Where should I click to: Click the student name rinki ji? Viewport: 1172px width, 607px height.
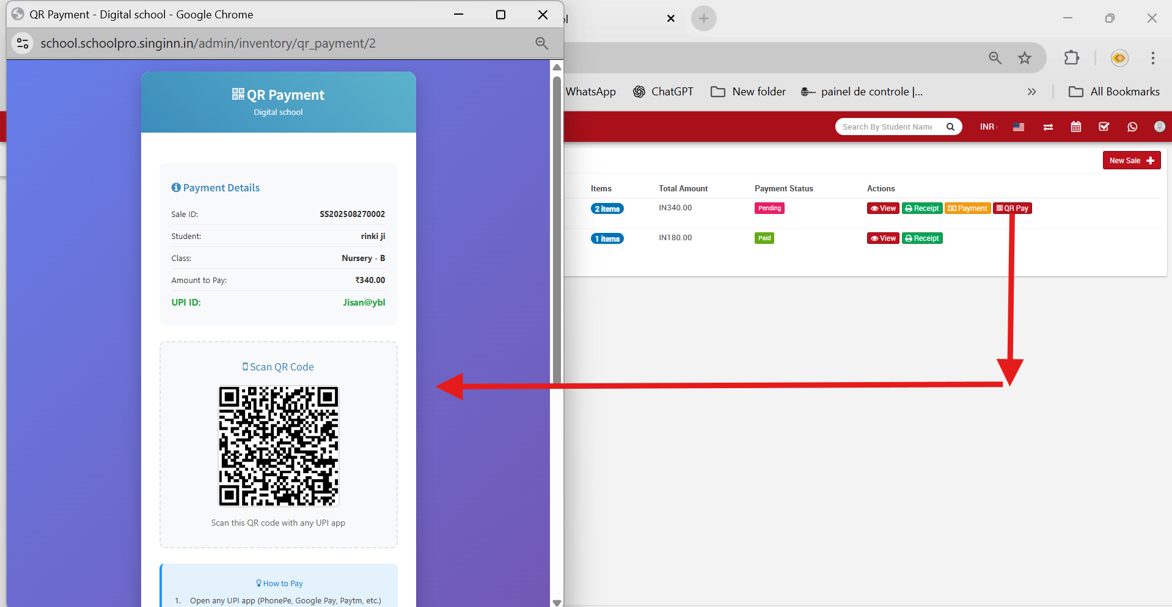tap(373, 236)
